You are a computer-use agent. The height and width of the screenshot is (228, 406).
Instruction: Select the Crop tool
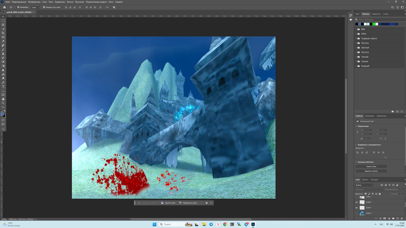tap(3, 33)
